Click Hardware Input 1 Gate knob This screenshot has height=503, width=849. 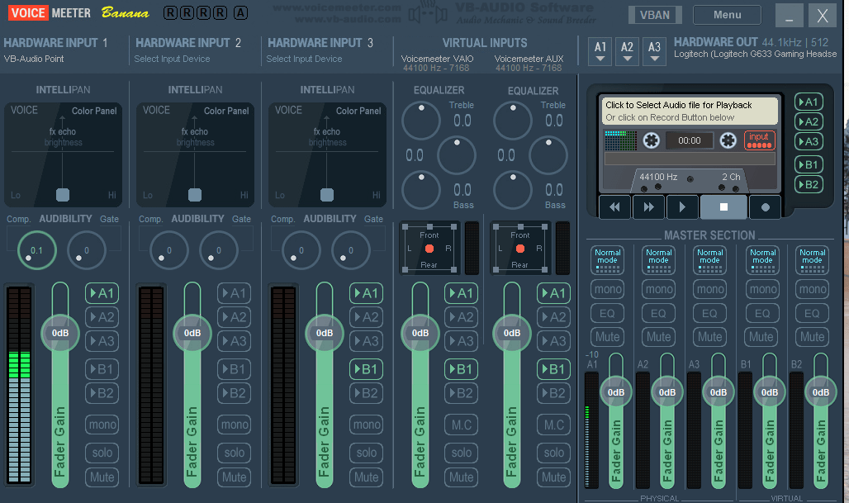coord(87,250)
